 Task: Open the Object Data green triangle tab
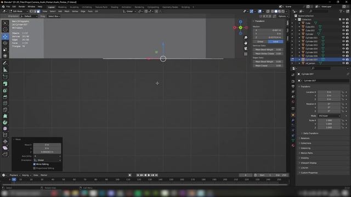293,140
